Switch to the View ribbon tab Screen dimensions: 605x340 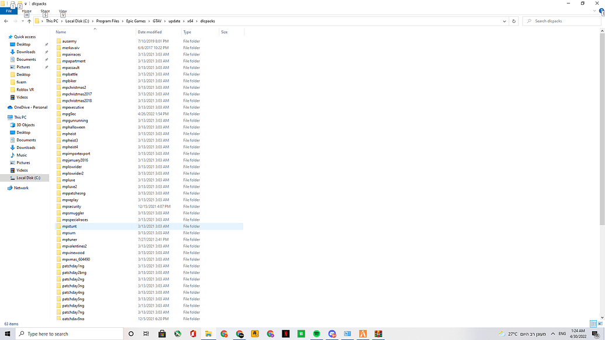63,11
